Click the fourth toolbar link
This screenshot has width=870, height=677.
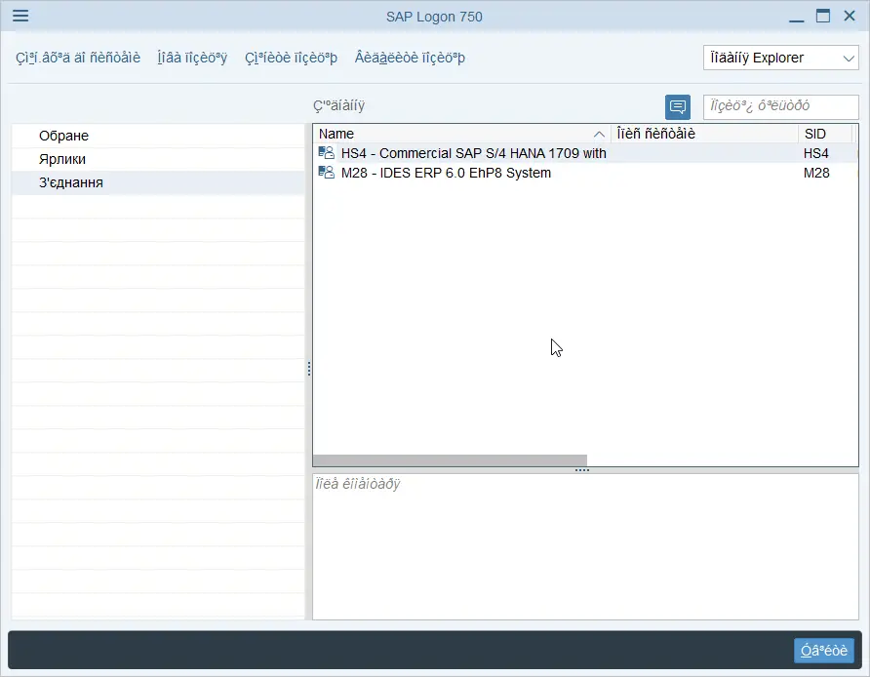click(x=410, y=58)
